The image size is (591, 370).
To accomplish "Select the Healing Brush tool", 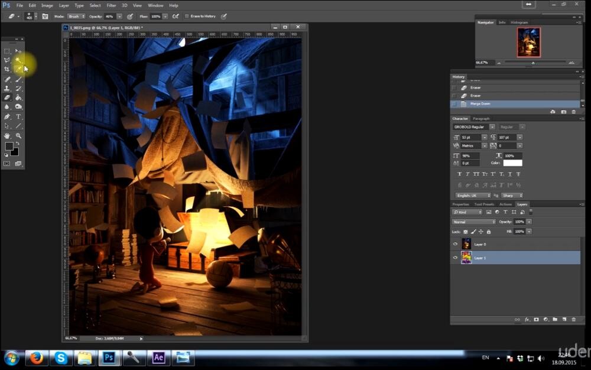I will pos(7,79).
